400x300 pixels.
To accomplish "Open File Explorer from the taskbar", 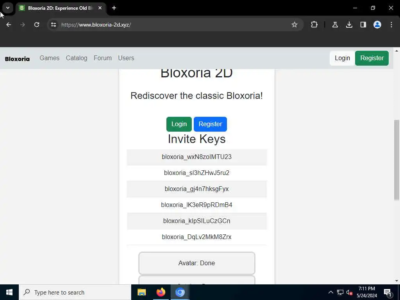I will coord(141,292).
